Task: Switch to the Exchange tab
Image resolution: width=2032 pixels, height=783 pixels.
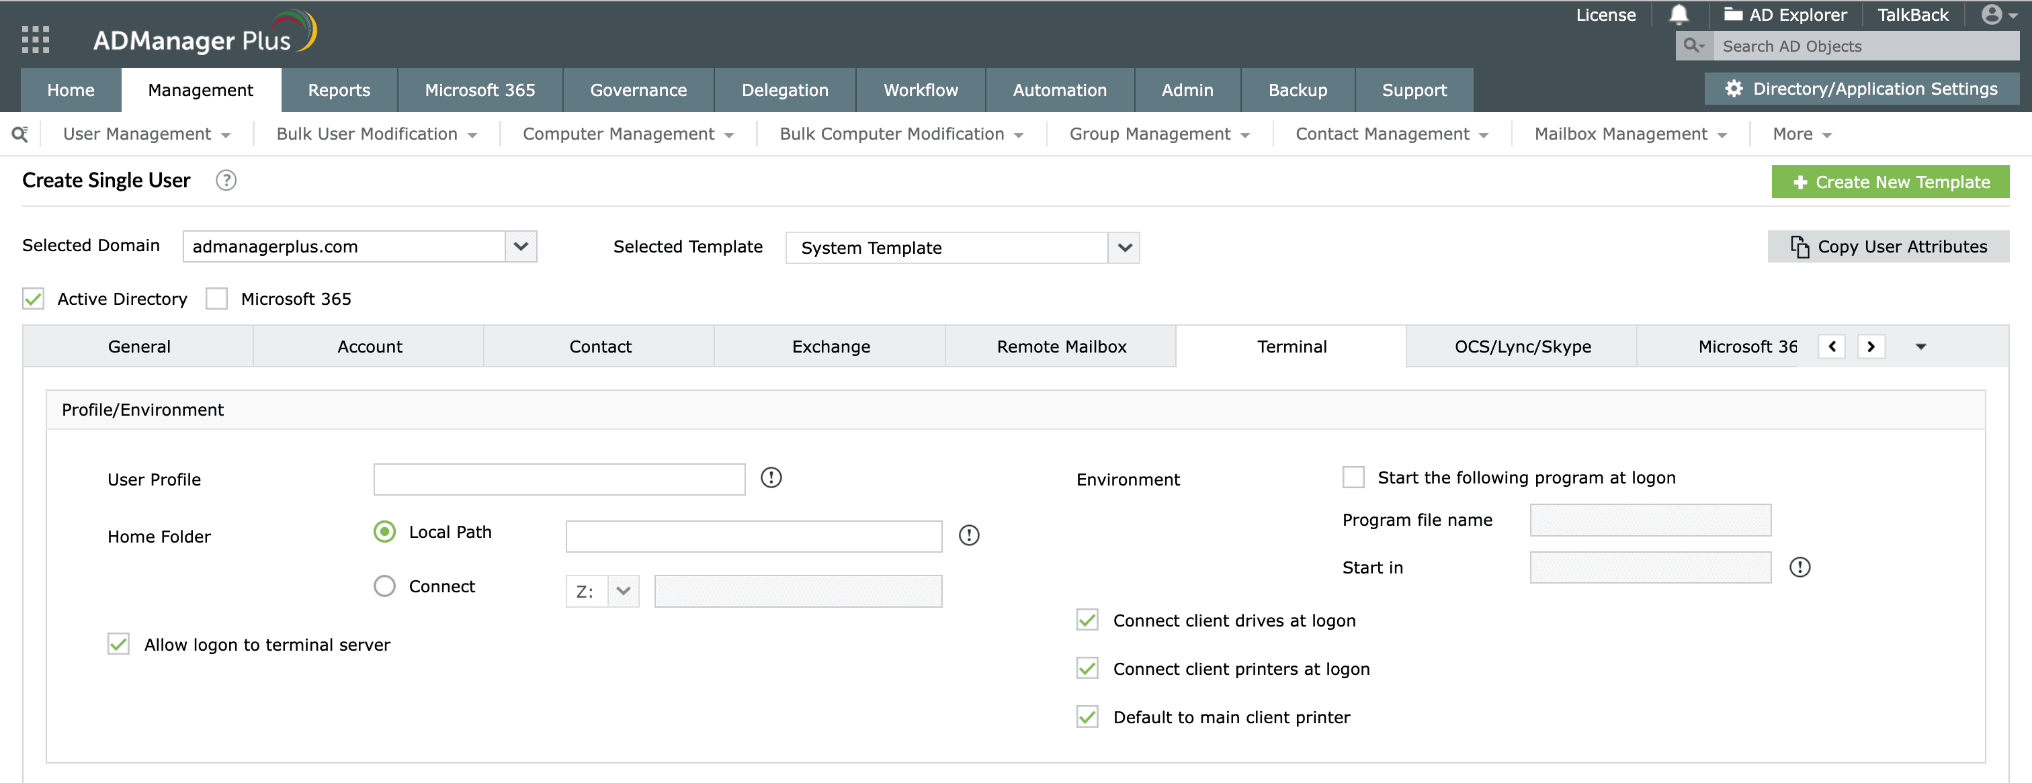Action: tap(830, 346)
